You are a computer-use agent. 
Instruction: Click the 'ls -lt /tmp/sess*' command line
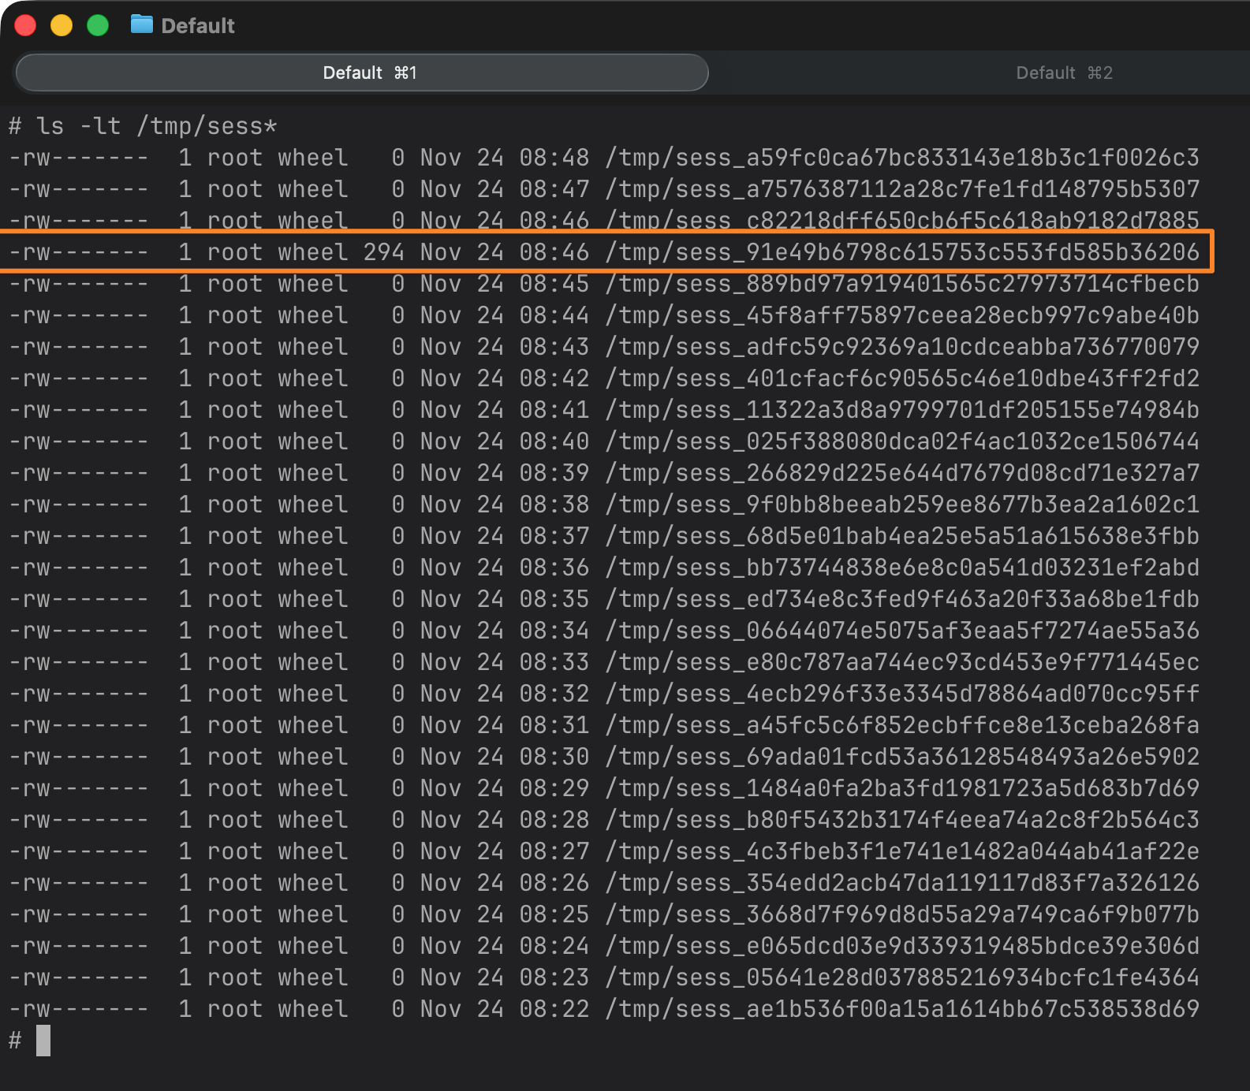coord(156,126)
